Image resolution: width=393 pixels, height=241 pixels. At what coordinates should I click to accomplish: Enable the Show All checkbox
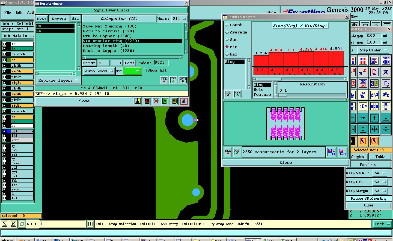[x=145, y=70]
